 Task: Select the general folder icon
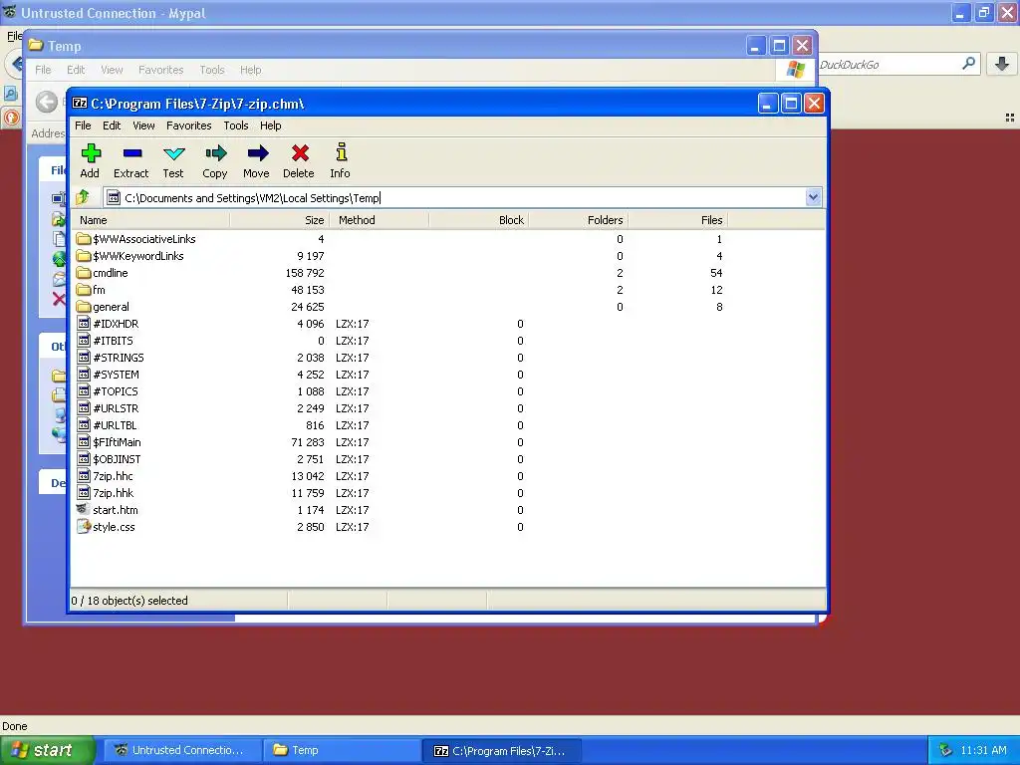84,307
